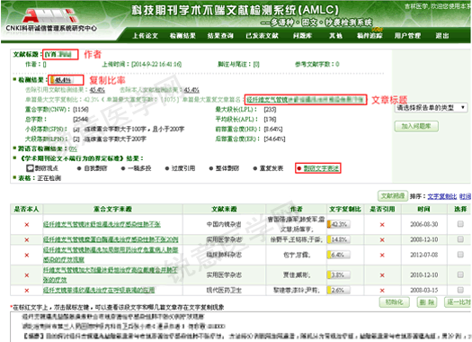Image resolution: width=472 pixels, height=342 pixels.
Task: Open the 去除本人文献检测结果 45.4% link
Action: pyautogui.click(x=191, y=90)
